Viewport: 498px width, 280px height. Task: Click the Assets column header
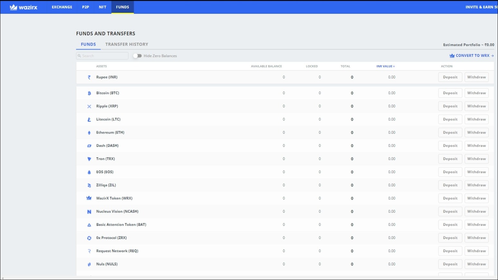[x=102, y=66]
